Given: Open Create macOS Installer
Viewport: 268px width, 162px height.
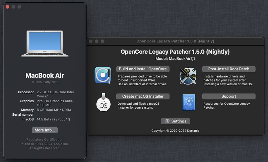Looking at the screenshot, I should (x=143, y=96).
